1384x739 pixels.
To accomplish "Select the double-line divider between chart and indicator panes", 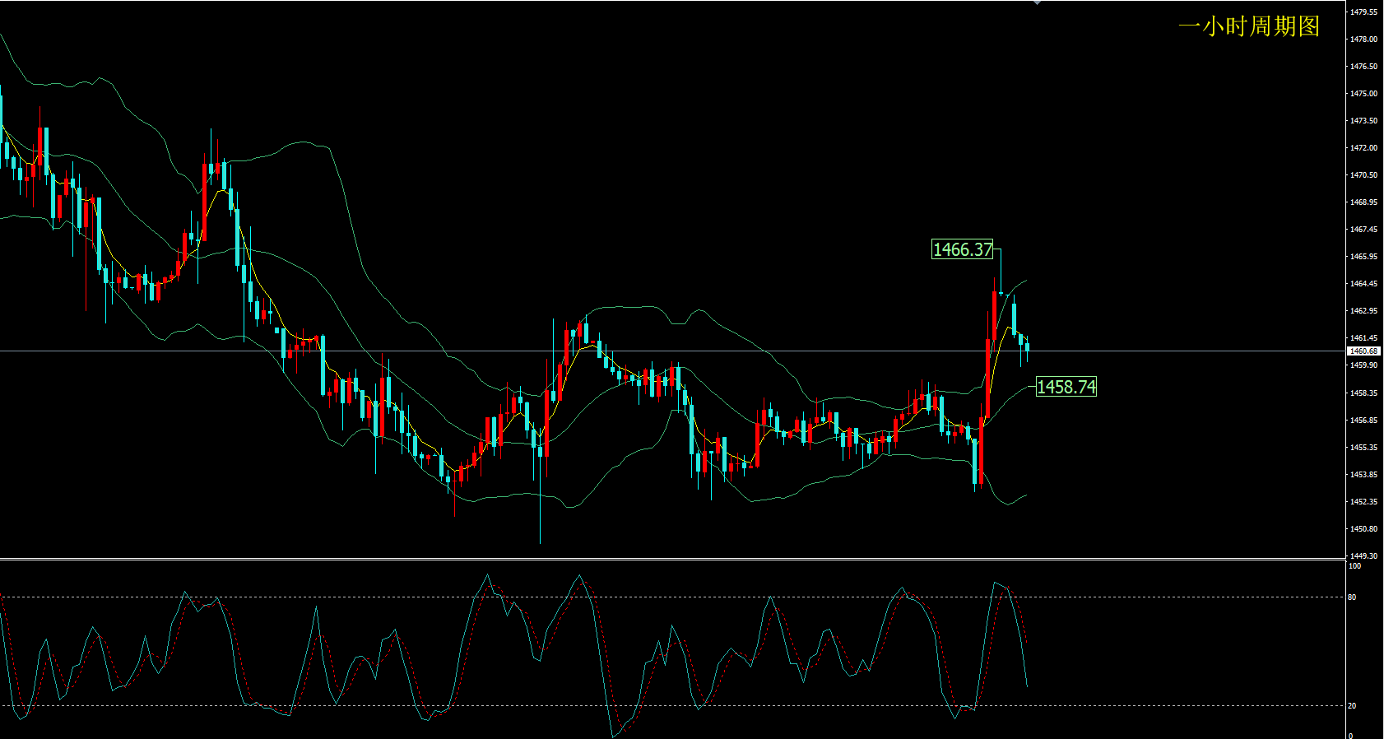I will [673, 560].
